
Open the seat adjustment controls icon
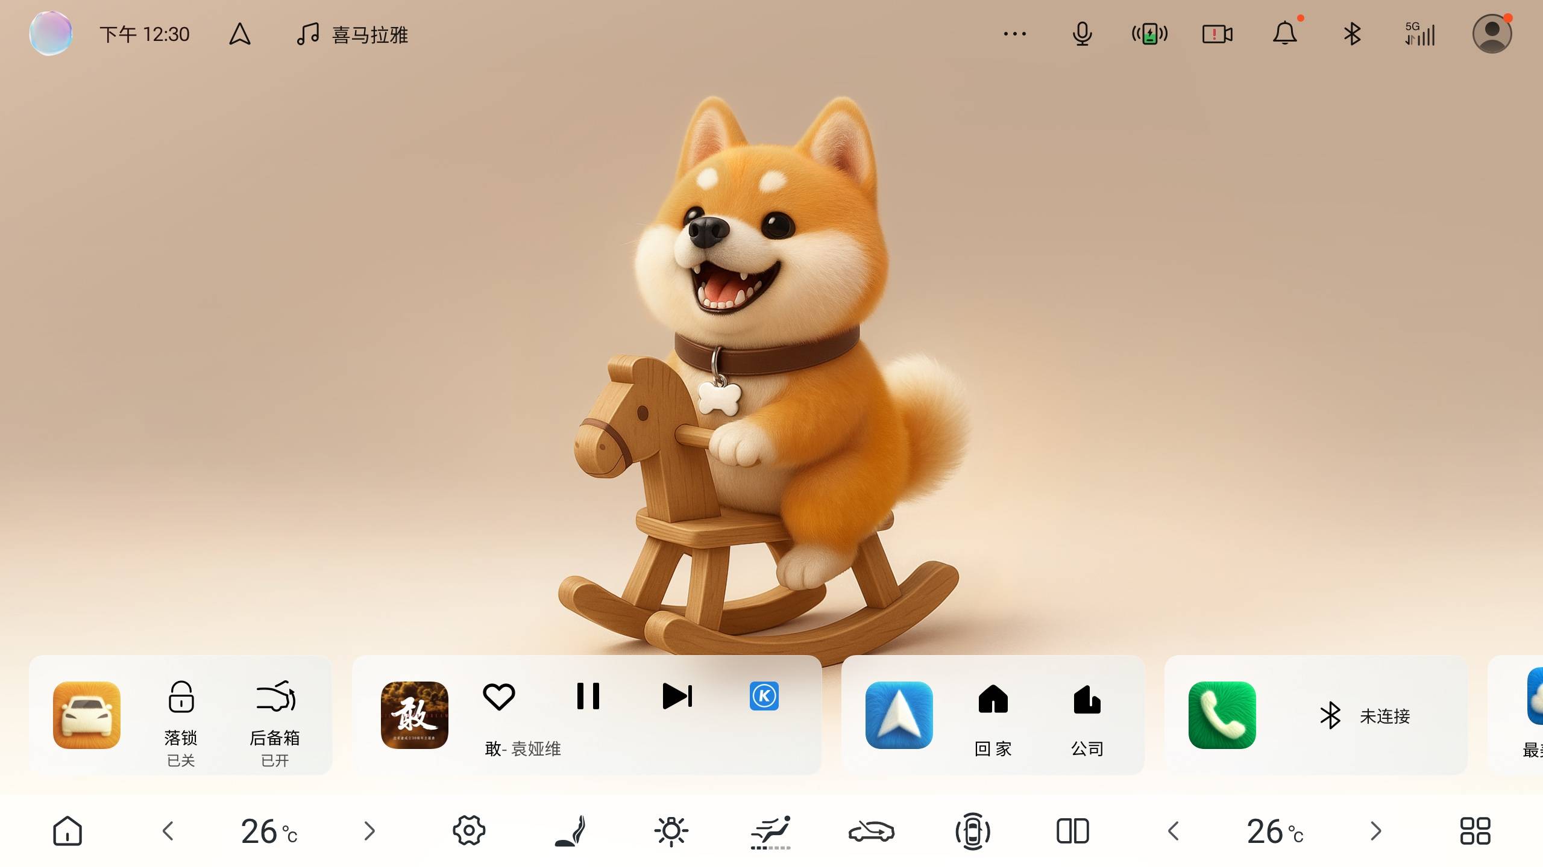[570, 831]
